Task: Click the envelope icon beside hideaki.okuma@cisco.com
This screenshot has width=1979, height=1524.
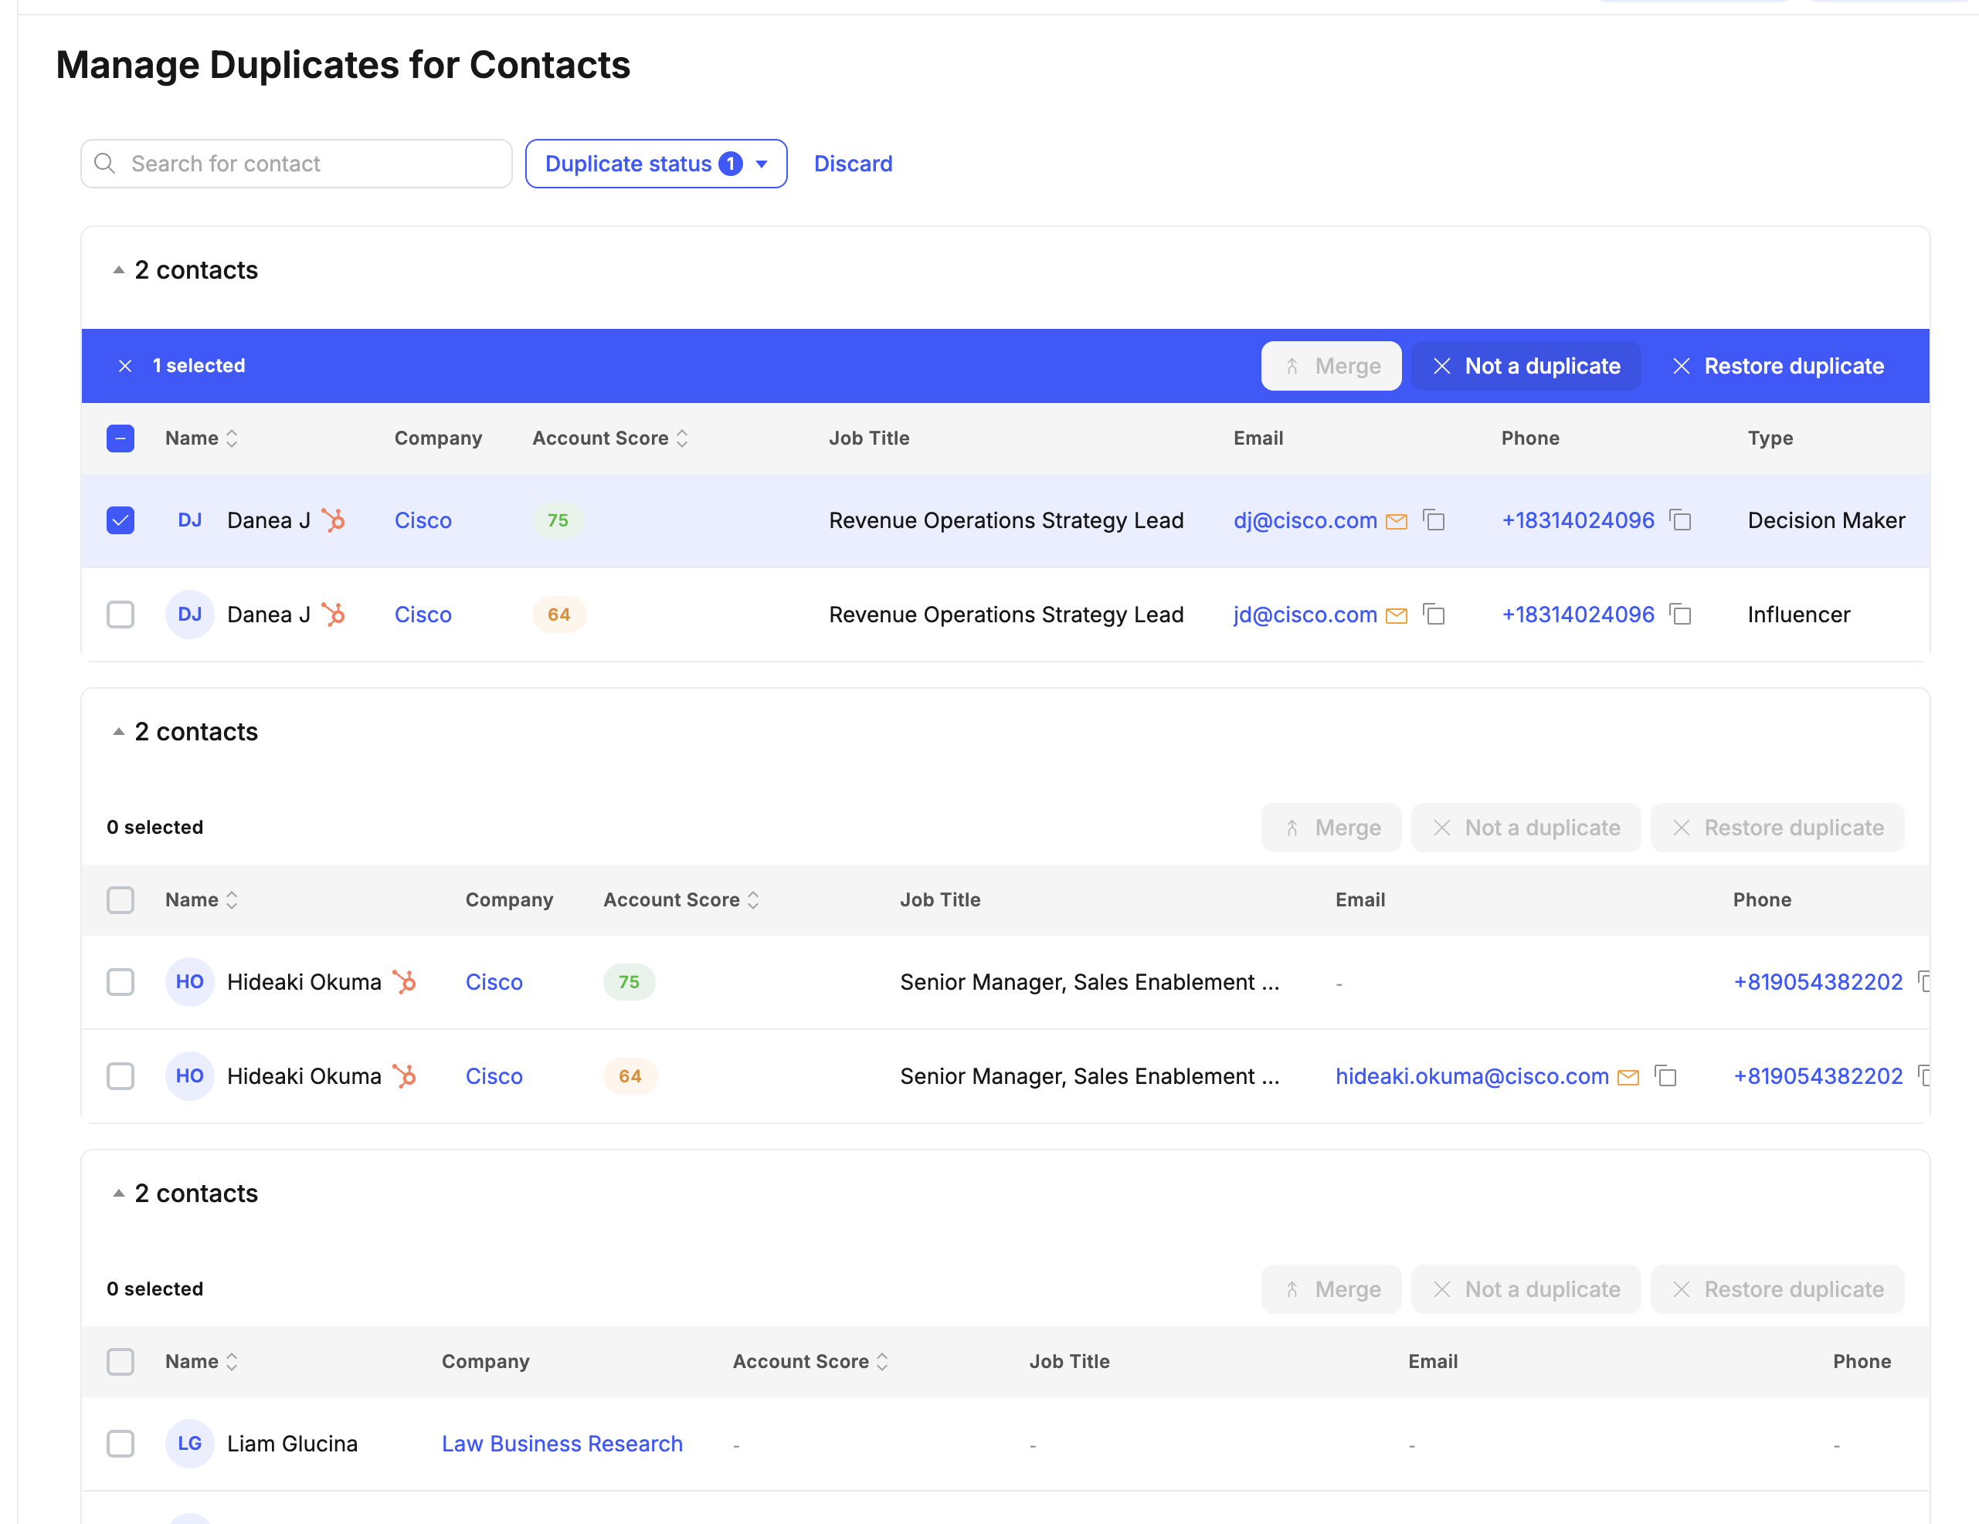Action: click(x=1628, y=1077)
